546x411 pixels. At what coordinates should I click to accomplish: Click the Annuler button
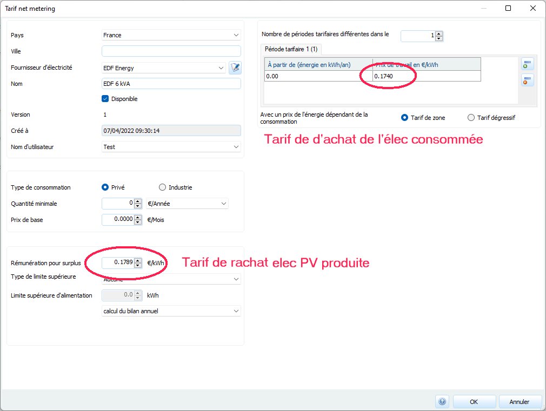[x=519, y=402]
